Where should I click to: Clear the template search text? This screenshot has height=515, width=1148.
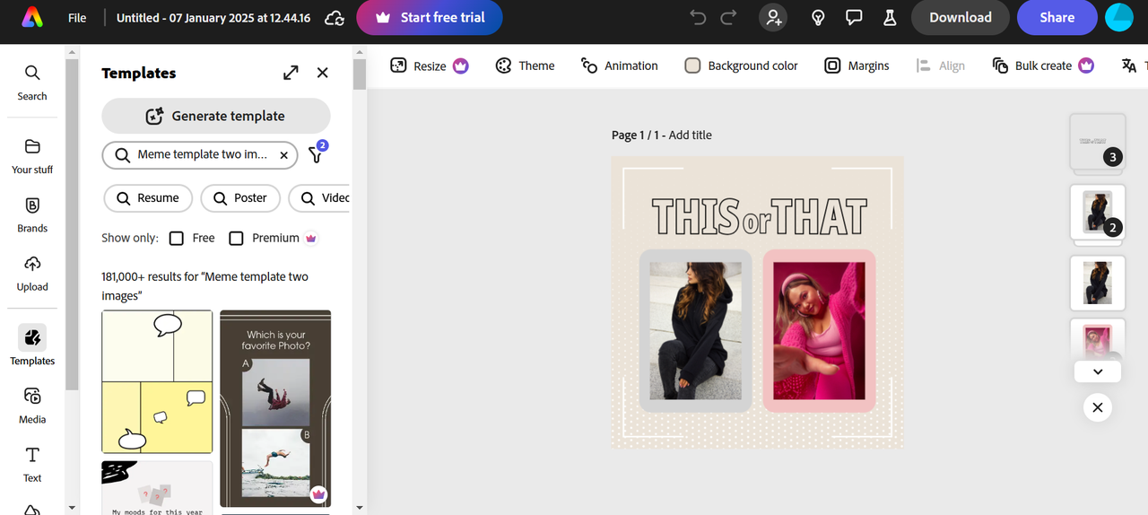pyautogui.click(x=283, y=155)
